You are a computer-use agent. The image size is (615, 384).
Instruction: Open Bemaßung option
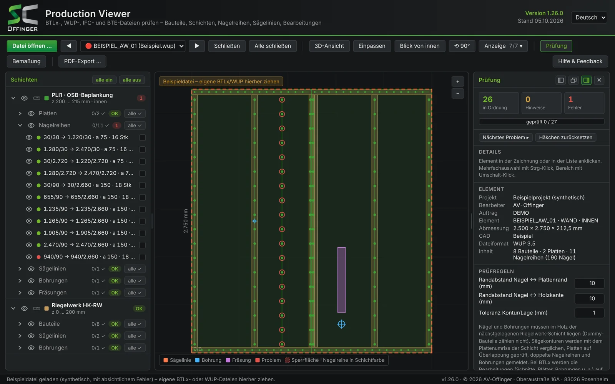point(26,61)
